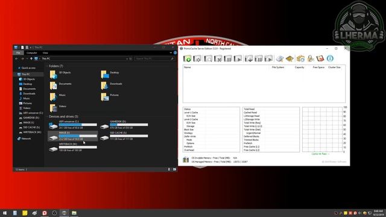Select the 3D Objects folder in main pane
Screen dimensions: 386x217
point(60,74)
